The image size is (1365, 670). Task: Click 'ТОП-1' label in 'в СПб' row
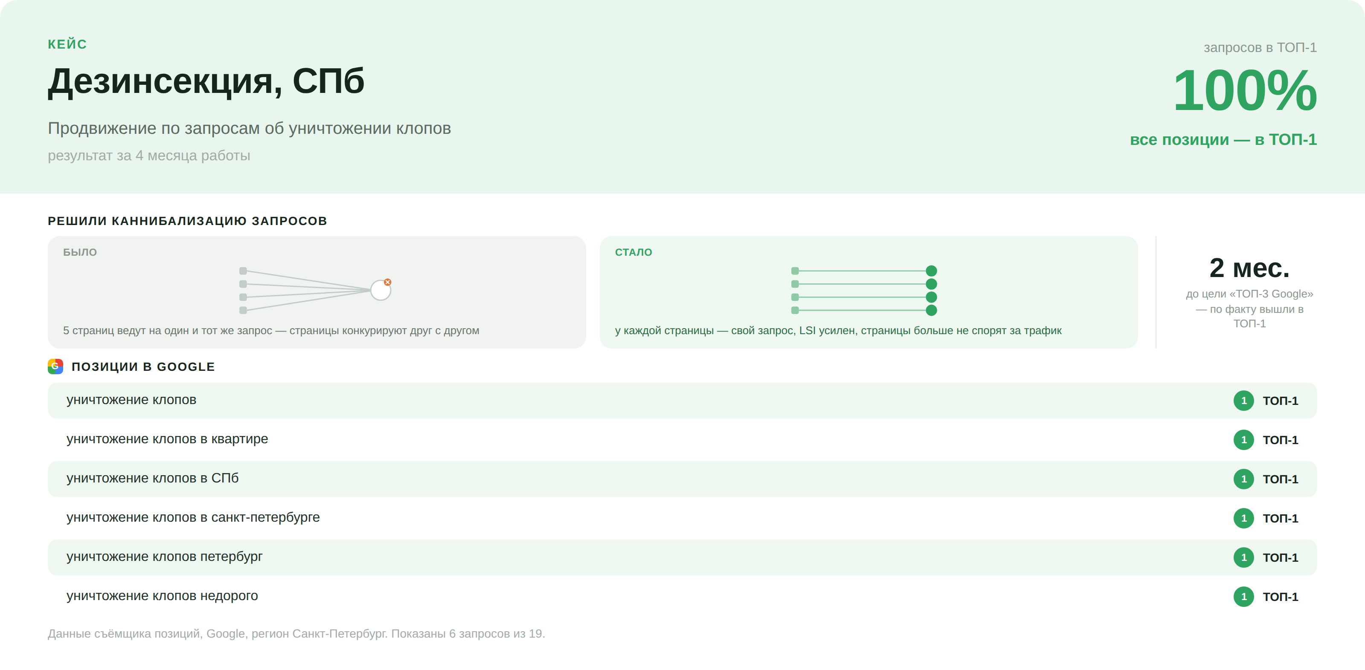click(x=1280, y=479)
